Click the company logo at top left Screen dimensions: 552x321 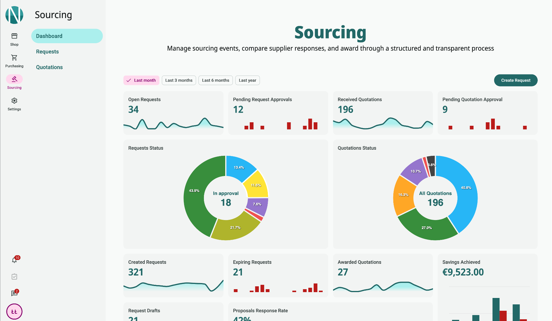click(x=14, y=15)
